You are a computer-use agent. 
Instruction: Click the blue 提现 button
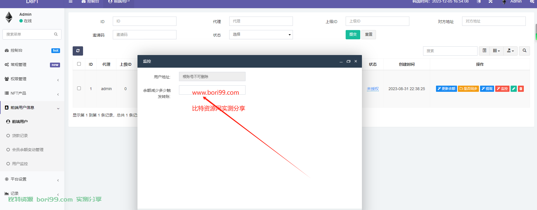pyautogui.click(x=487, y=89)
